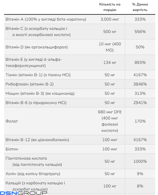Click the Кальцій 100 мг amount cell
The height and width of the screenshot is (195, 158).
point(110,186)
